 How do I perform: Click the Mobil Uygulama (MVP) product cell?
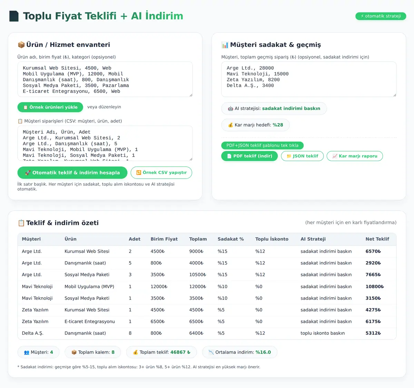89,287
